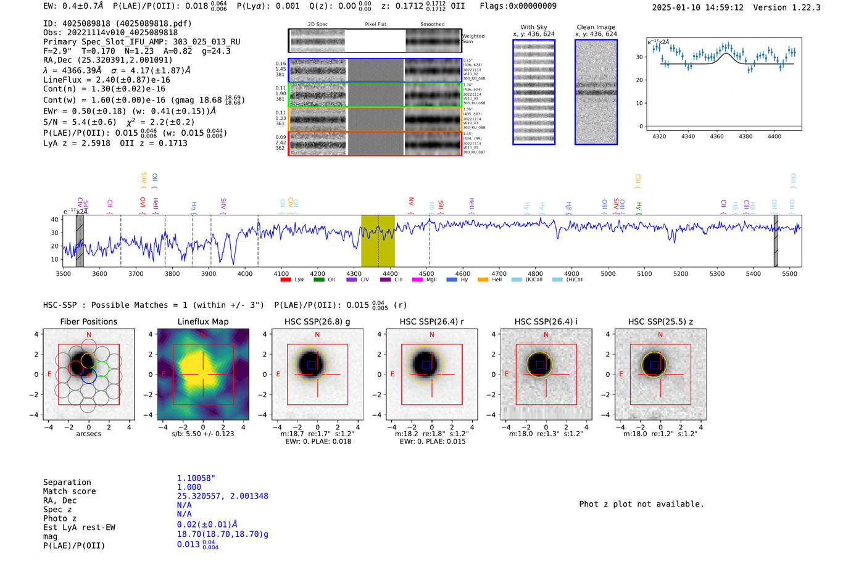864x588 pixels.
Task: Click the gray band near 5460 Å
Action: click(x=776, y=241)
